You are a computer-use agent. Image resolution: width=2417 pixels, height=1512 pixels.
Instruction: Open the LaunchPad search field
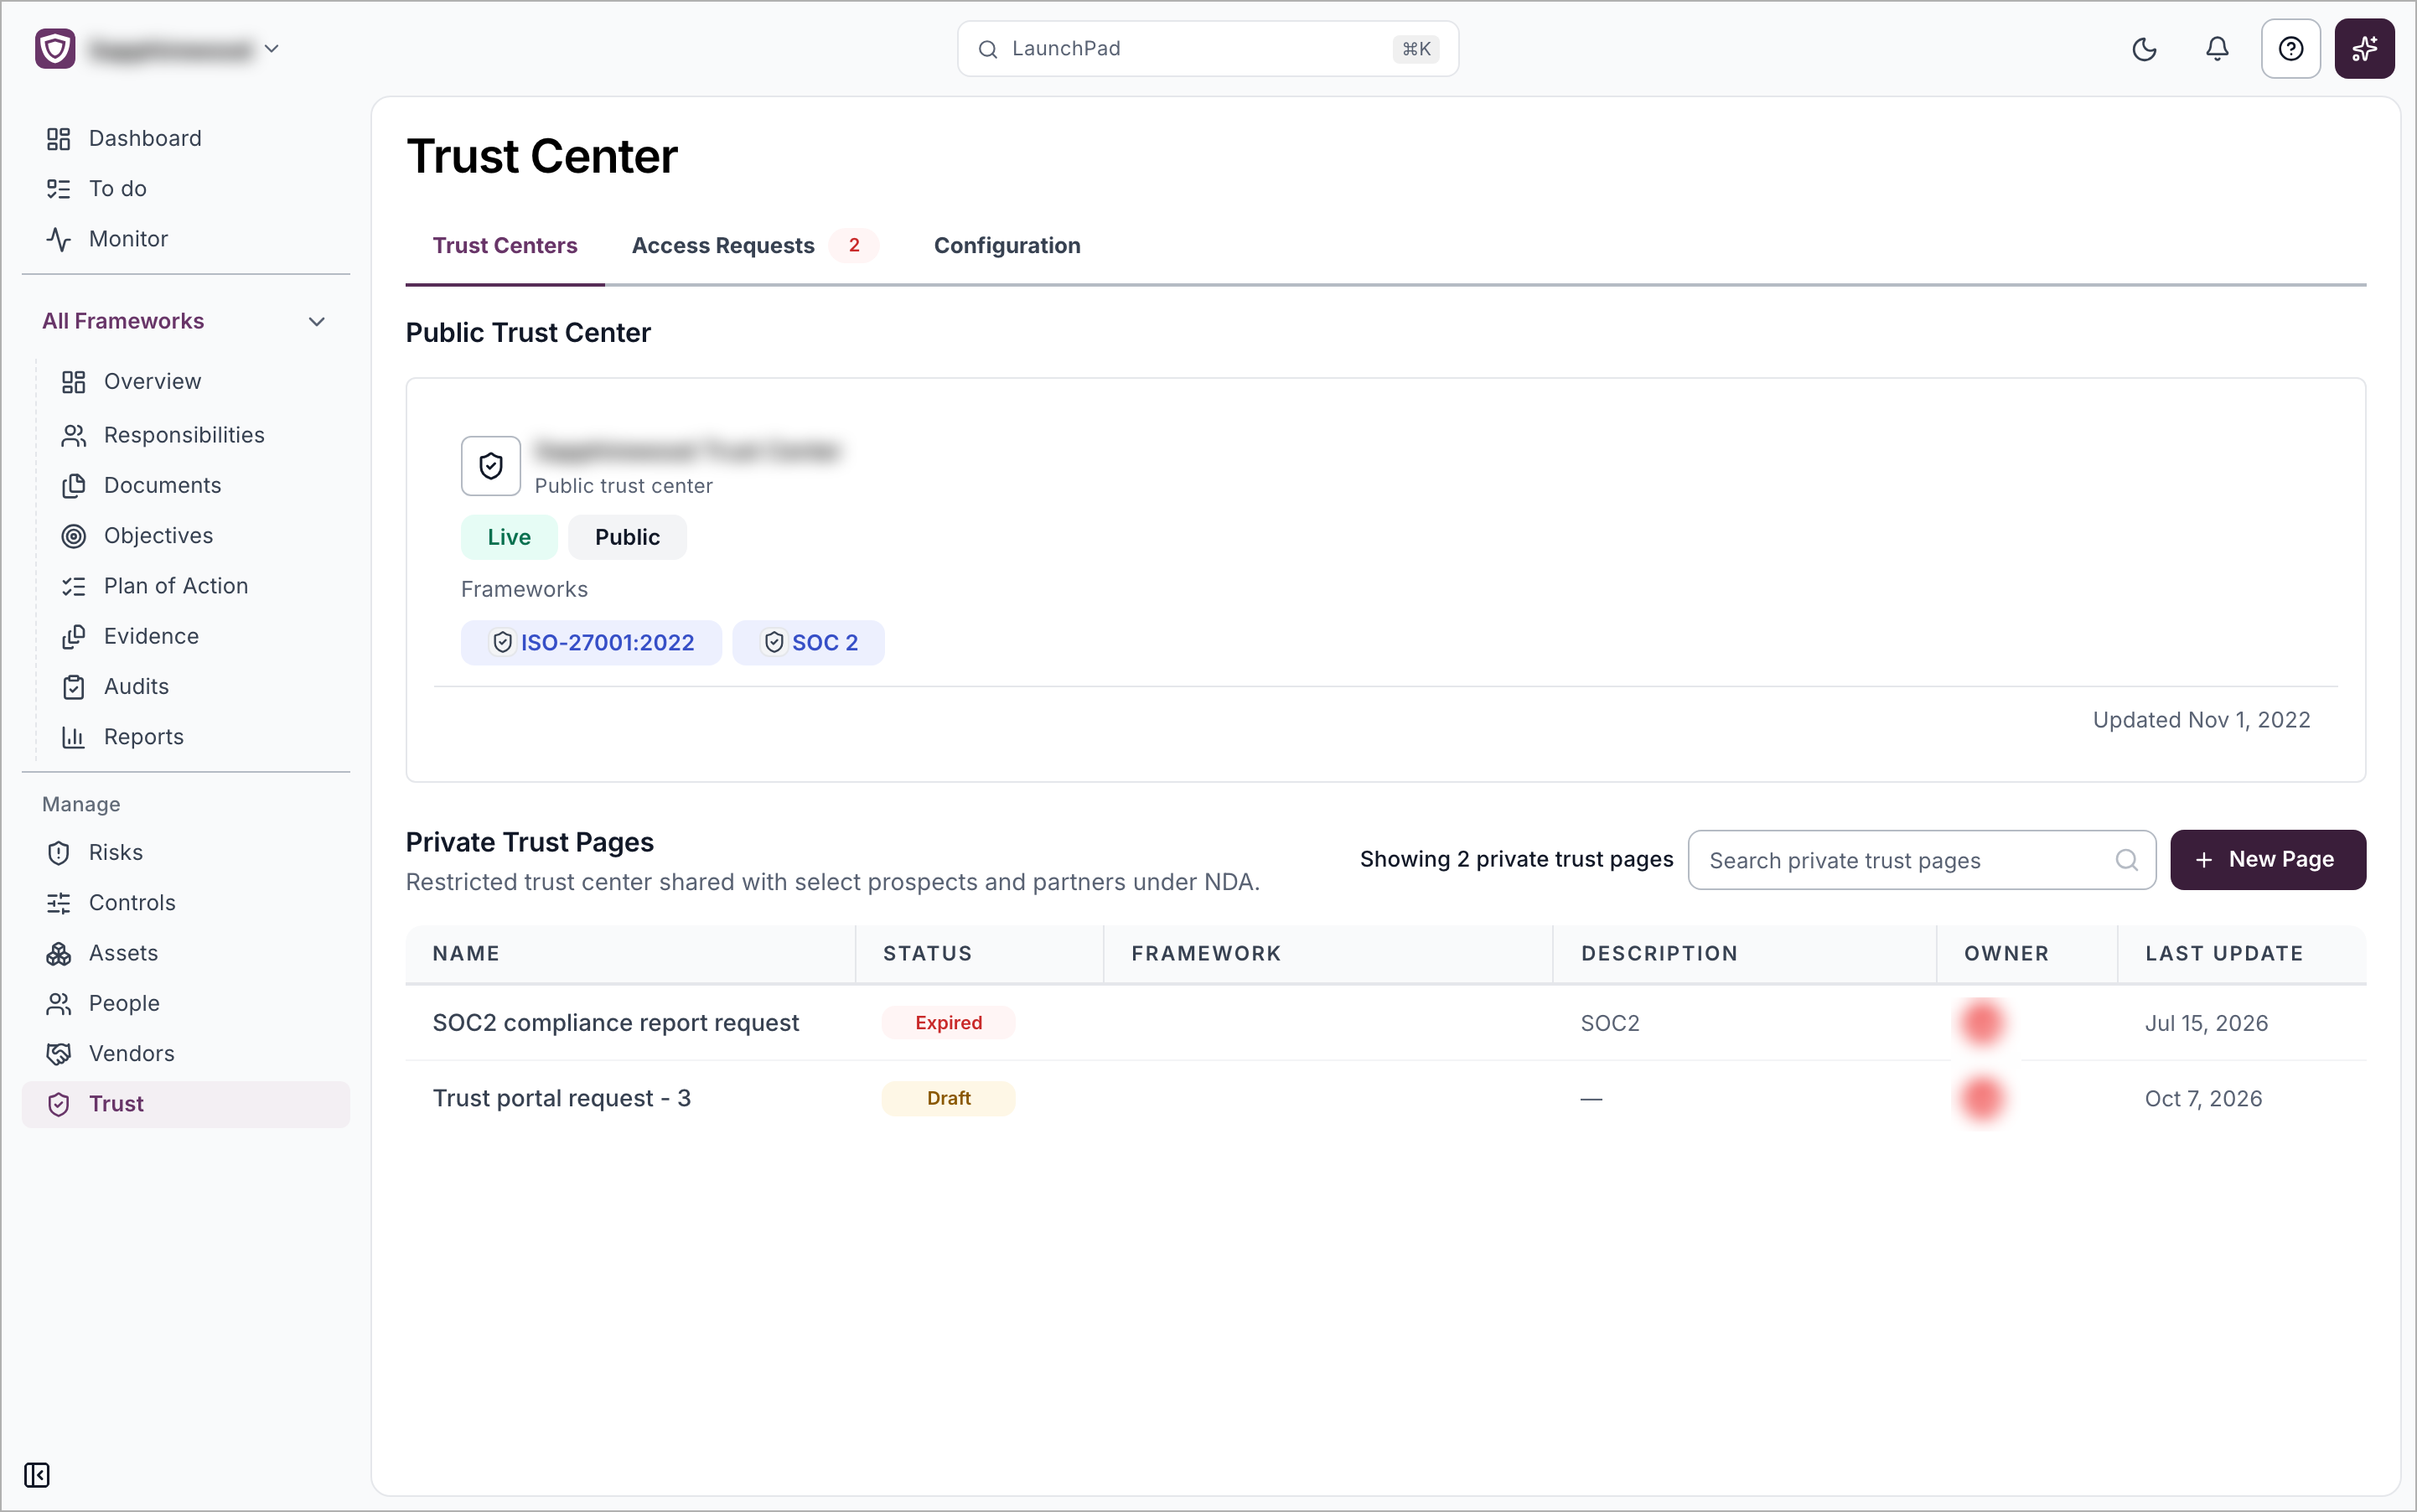tap(1207, 48)
